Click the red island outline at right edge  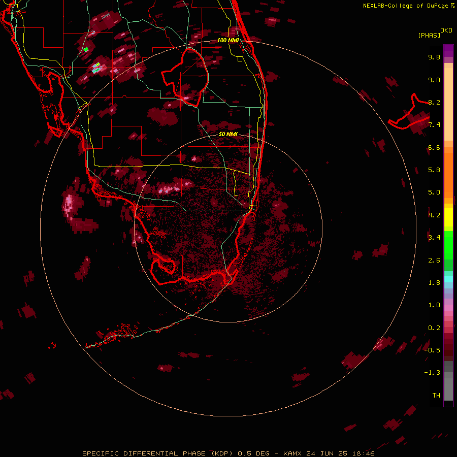[x=409, y=111]
